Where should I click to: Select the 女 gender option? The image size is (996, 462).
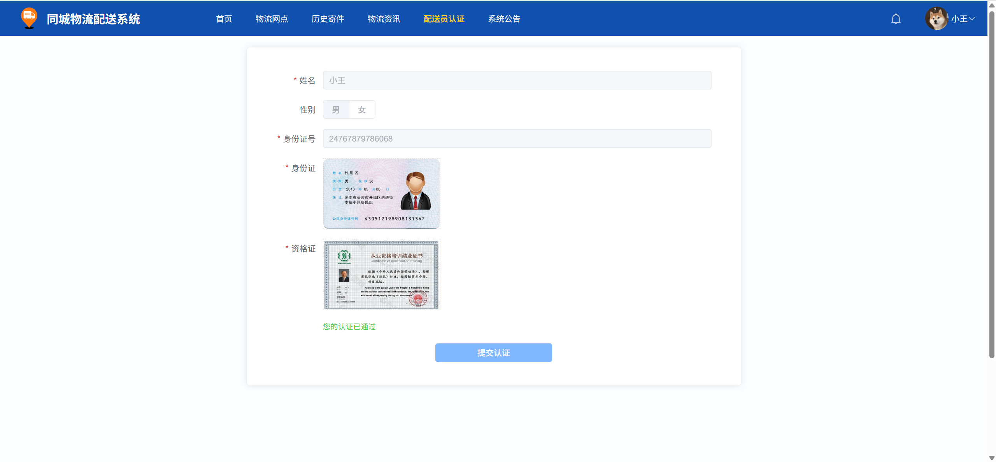[362, 110]
